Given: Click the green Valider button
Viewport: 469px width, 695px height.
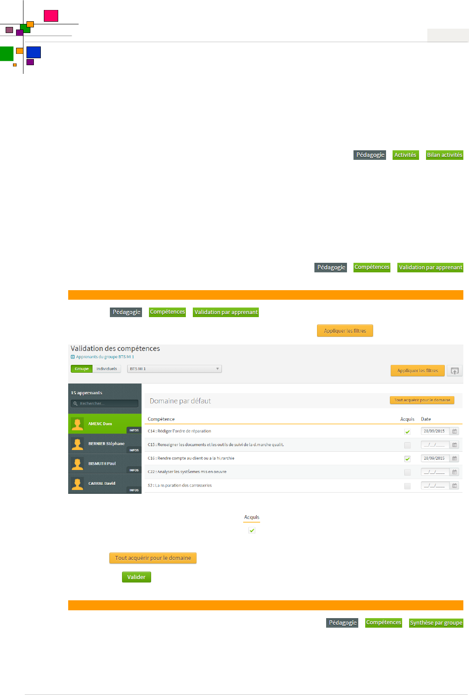Looking at the screenshot, I should coord(136,577).
